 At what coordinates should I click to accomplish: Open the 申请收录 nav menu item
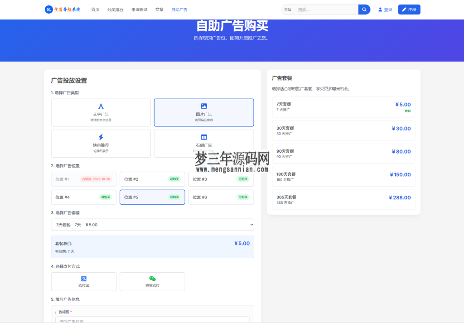(139, 9)
